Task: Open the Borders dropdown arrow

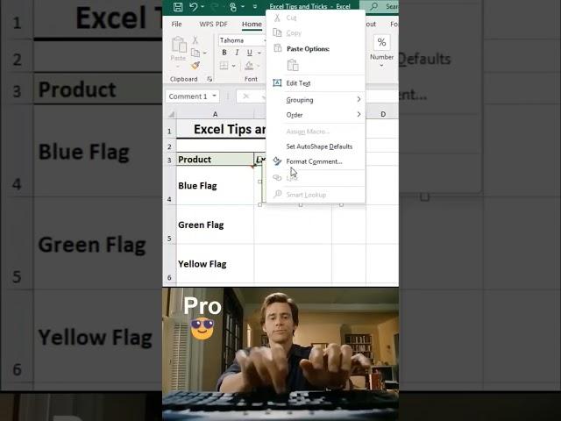Action: tap(234, 66)
